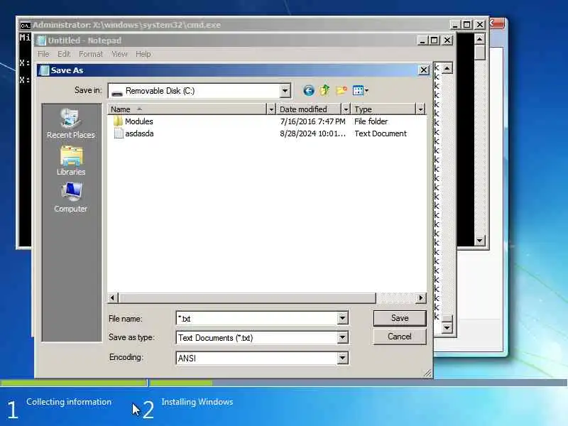Go back using the blue arrow icon

(308, 91)
